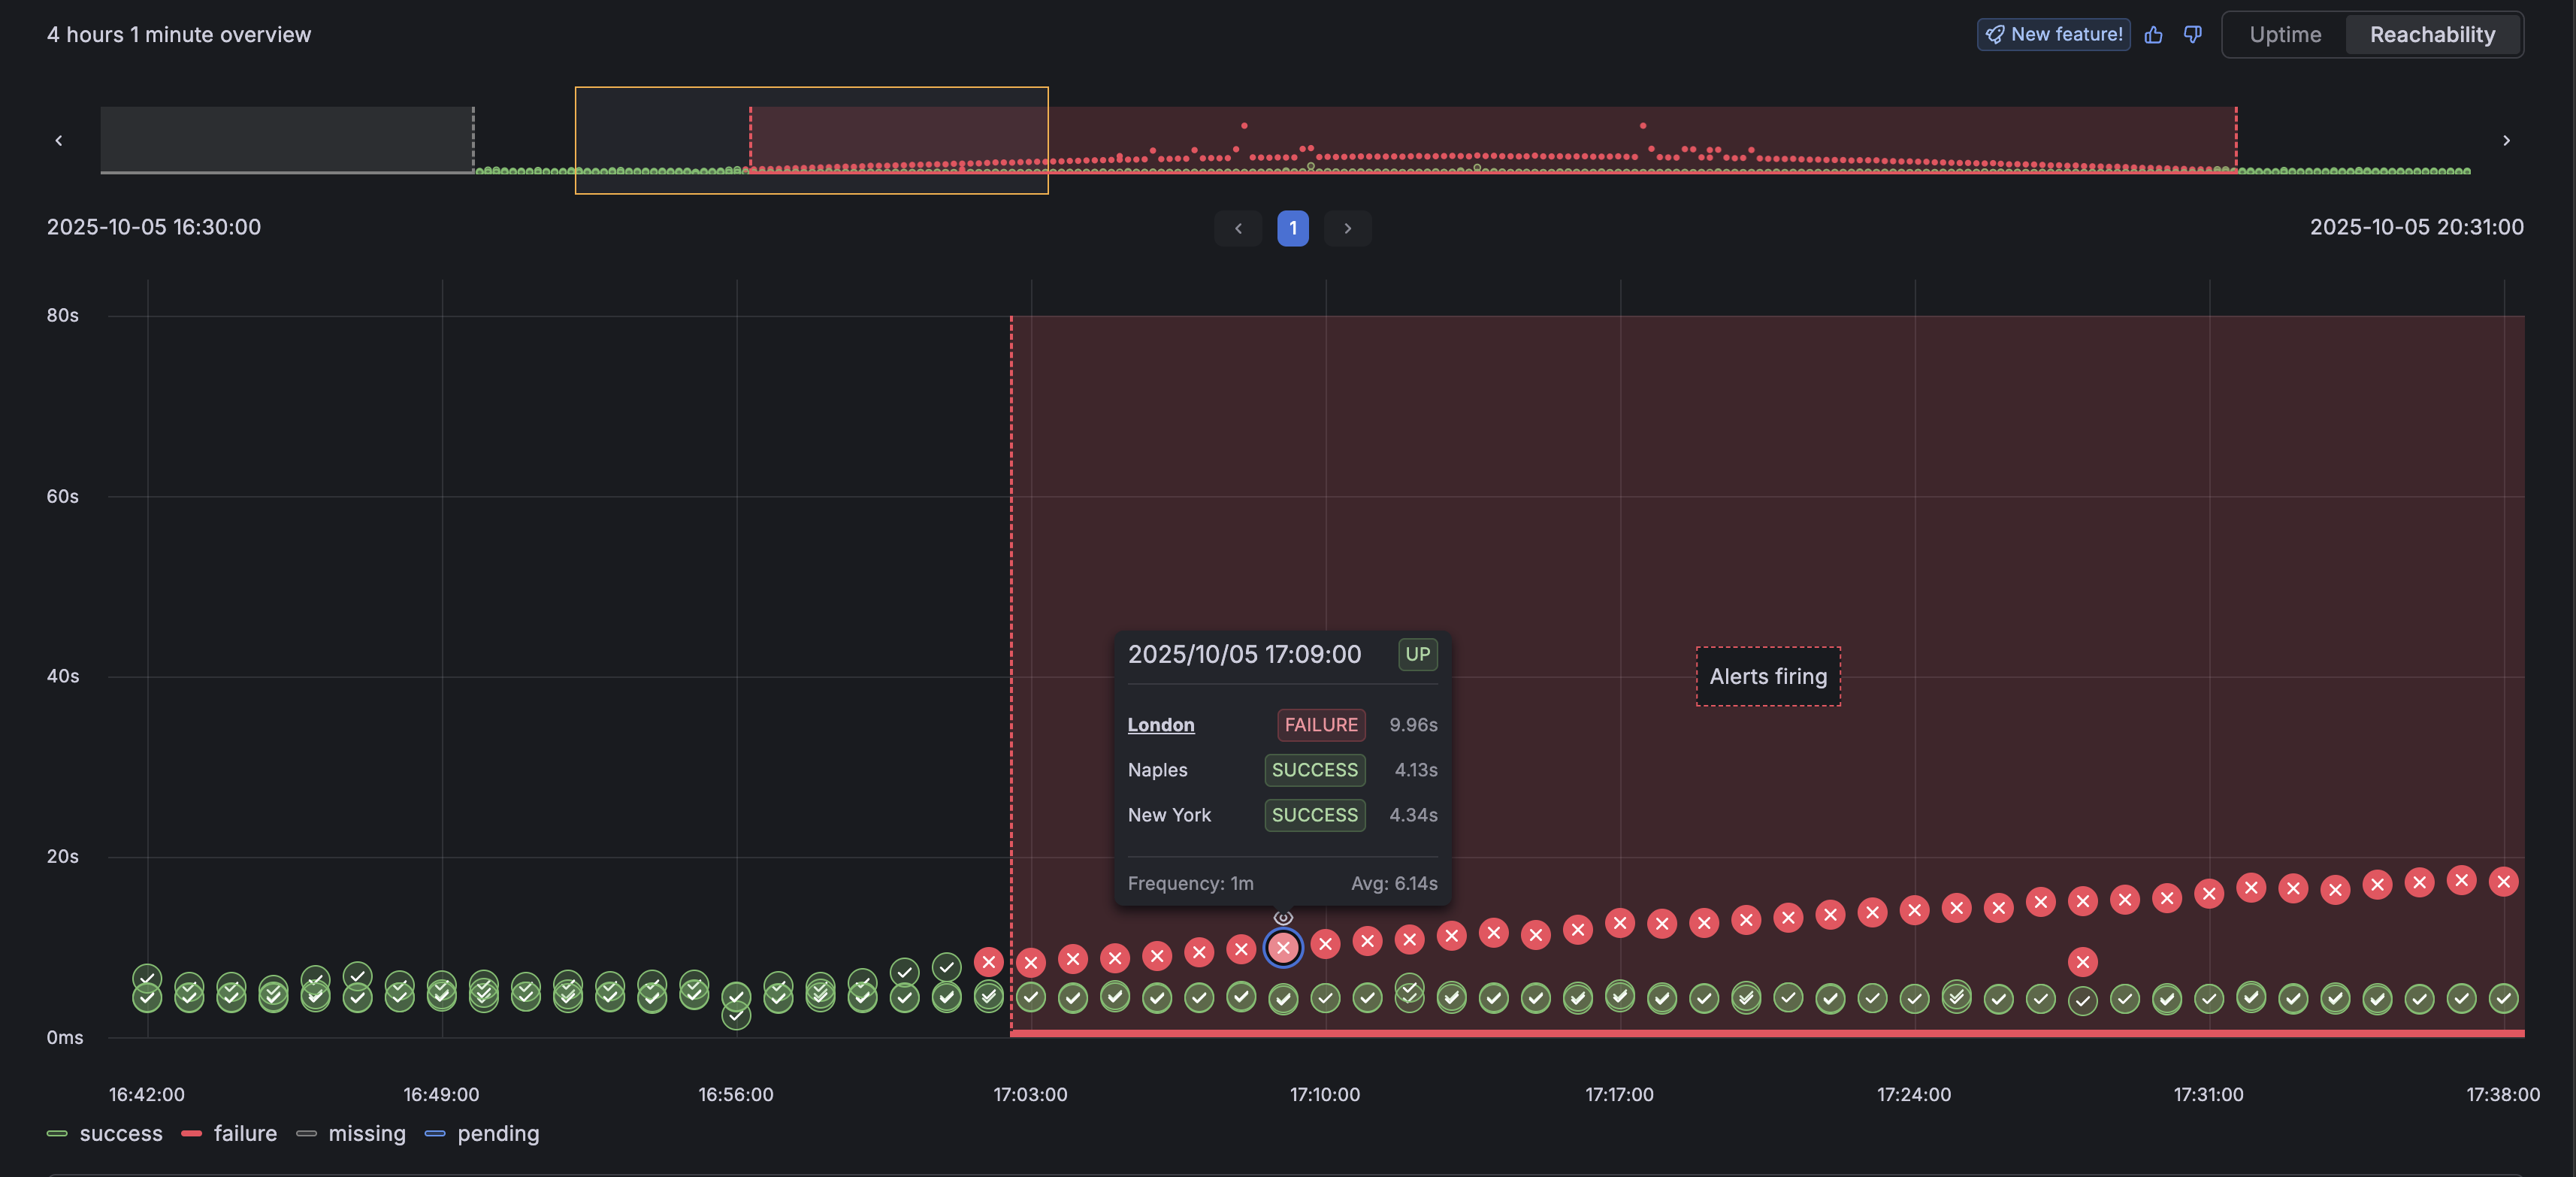2576x1177 pixels.
Task: Open the London region details link
Action: (x=1160, y=725)
